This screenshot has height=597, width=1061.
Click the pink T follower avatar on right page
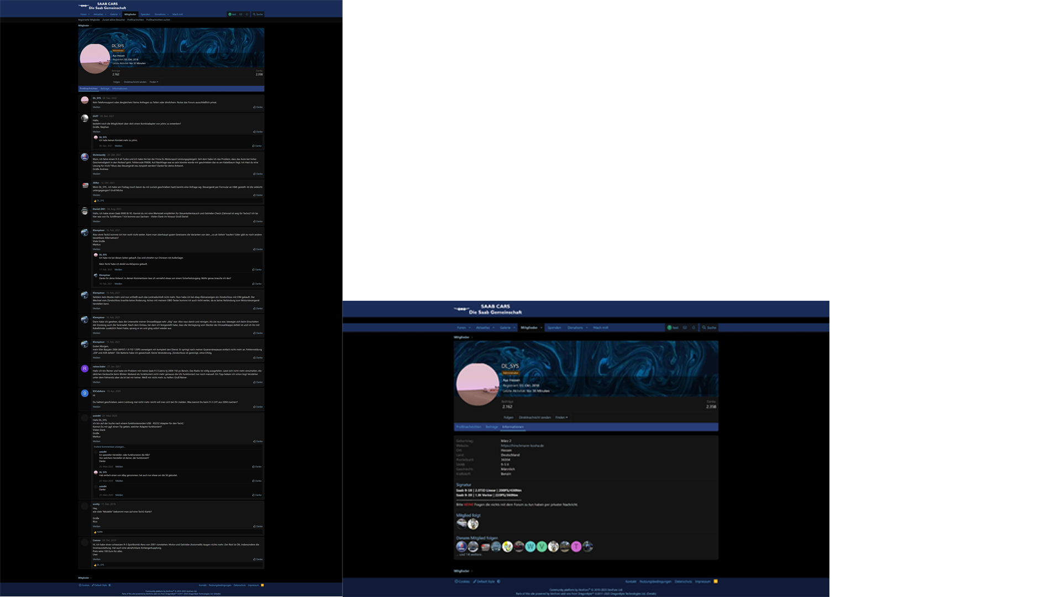coord(576,547)
